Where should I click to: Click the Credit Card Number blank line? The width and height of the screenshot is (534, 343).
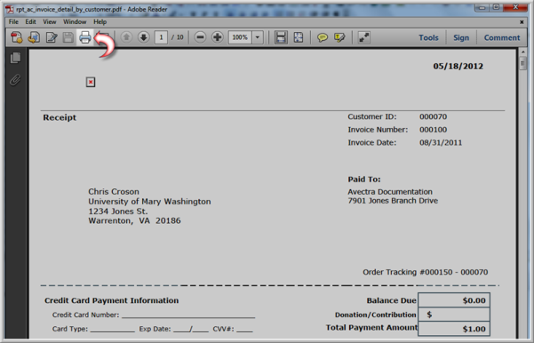coord(188,315)
